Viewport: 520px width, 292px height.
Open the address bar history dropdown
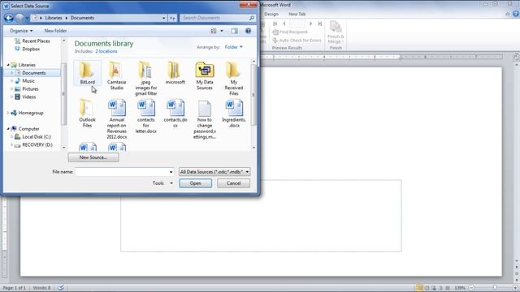[164, 18]
